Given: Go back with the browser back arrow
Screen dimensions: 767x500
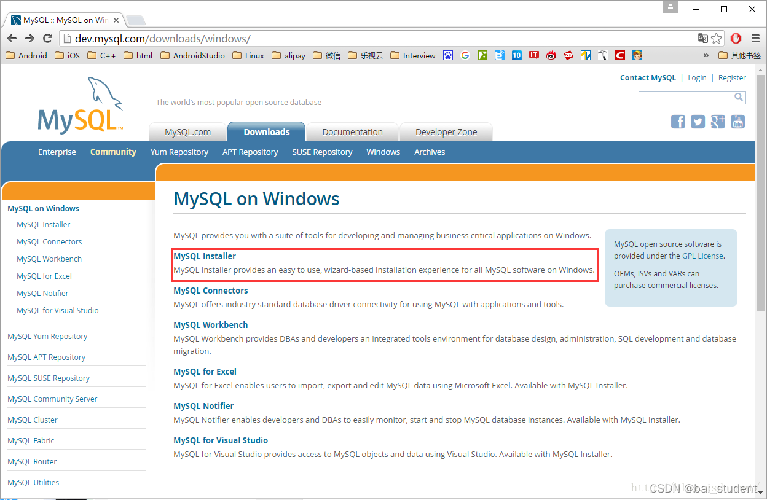Looking at the screenshot, I should pos(12,38).
